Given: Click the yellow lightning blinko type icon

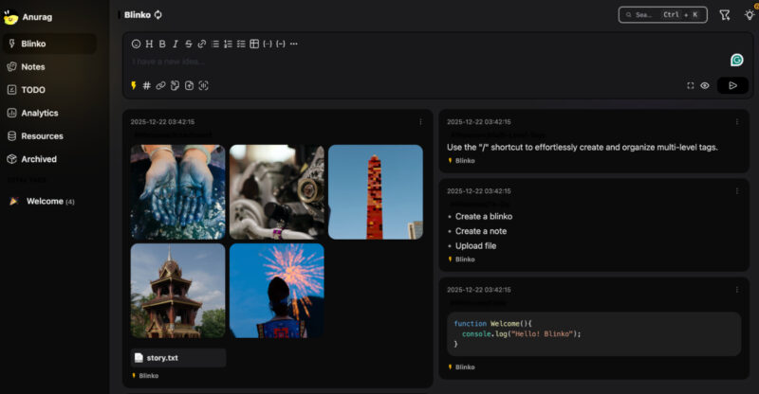Looking at the screenshot, I should 134,85.
